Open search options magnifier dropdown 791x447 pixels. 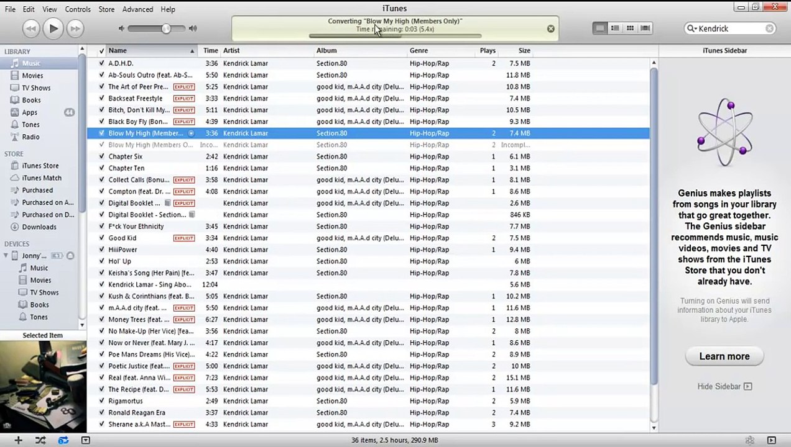[692, 29]
